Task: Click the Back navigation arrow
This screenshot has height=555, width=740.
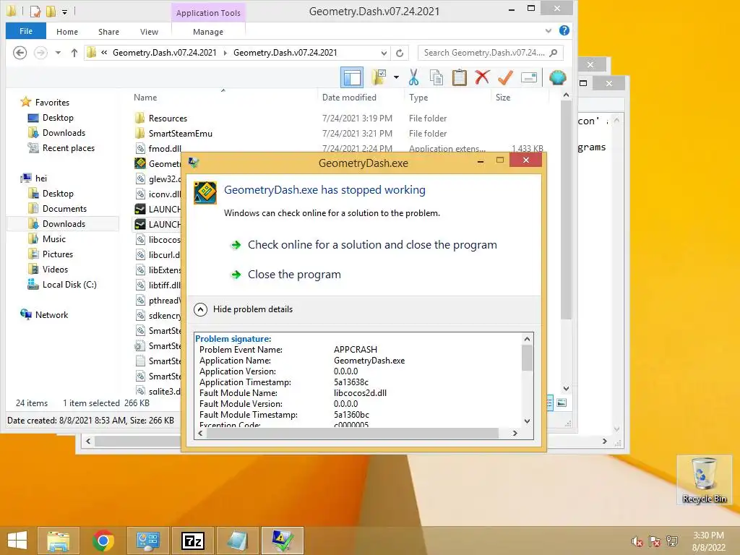Action: coord(20,52)
